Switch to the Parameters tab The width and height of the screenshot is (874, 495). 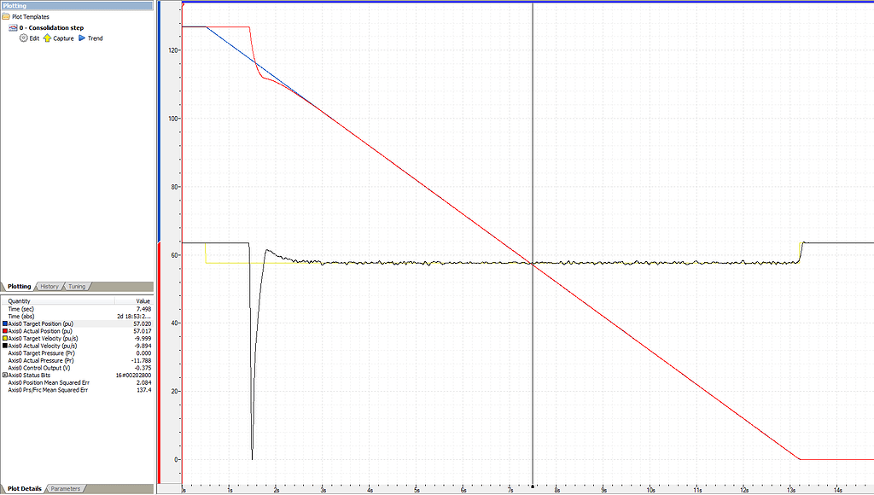click(65, 489)
